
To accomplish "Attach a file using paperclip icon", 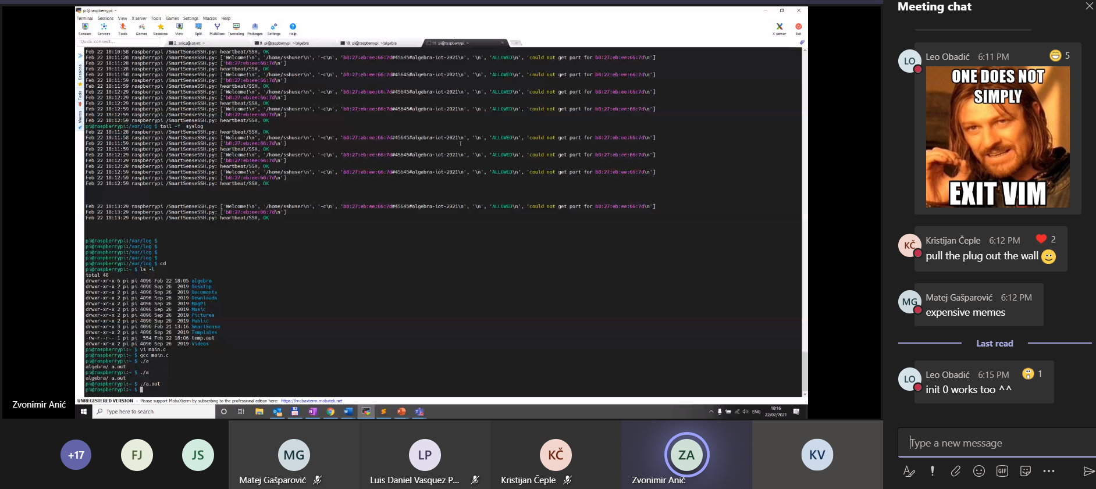I will [956, 471].
